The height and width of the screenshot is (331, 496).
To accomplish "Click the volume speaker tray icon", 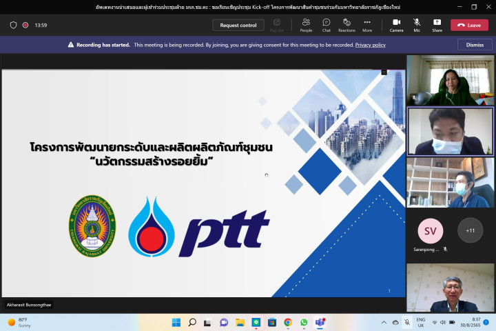I will coord(443,323).
